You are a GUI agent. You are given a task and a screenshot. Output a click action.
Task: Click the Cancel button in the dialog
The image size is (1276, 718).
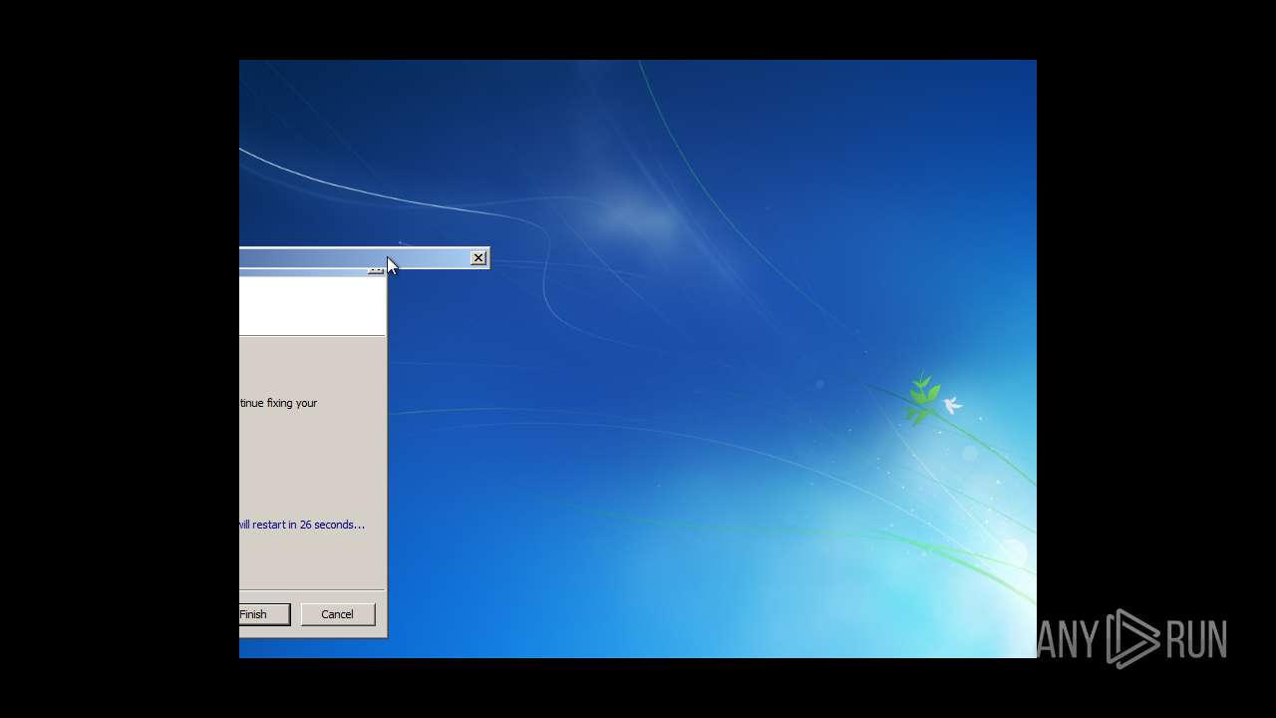tap(338, 614)
